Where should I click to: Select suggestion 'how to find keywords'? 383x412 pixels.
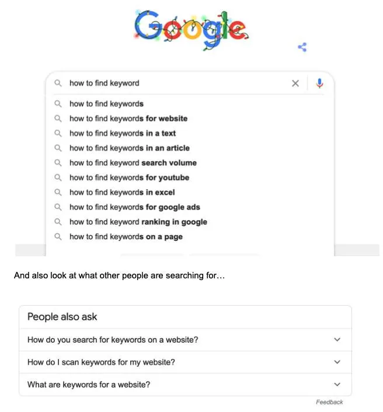coord(106,104)
